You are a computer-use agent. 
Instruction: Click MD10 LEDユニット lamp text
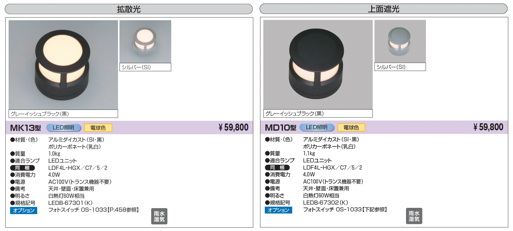click(317, 160)
